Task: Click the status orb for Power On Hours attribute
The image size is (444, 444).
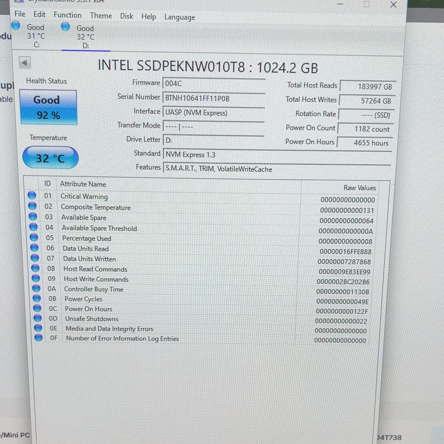Action: tap(37, 308)
